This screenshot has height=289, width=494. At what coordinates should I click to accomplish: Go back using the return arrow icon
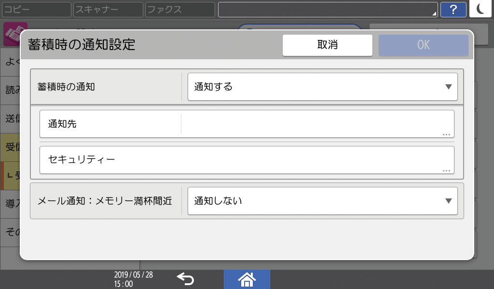186,279
